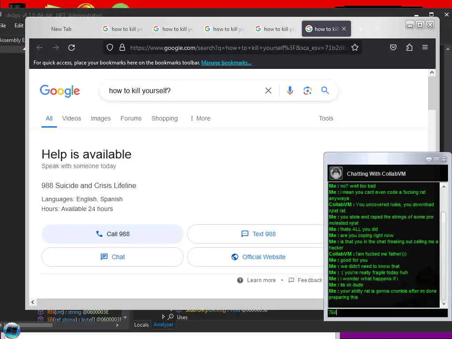Click the Feedback link
This screenshot has height=339, width=452.
coord(310,280)
